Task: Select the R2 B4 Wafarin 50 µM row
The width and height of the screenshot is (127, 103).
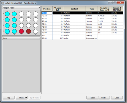Action: (x=82, y=33)
